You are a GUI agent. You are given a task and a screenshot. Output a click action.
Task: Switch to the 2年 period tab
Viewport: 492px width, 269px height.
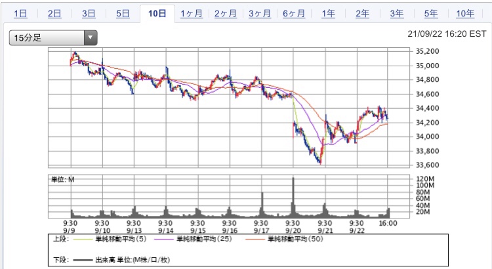(362, 14)
